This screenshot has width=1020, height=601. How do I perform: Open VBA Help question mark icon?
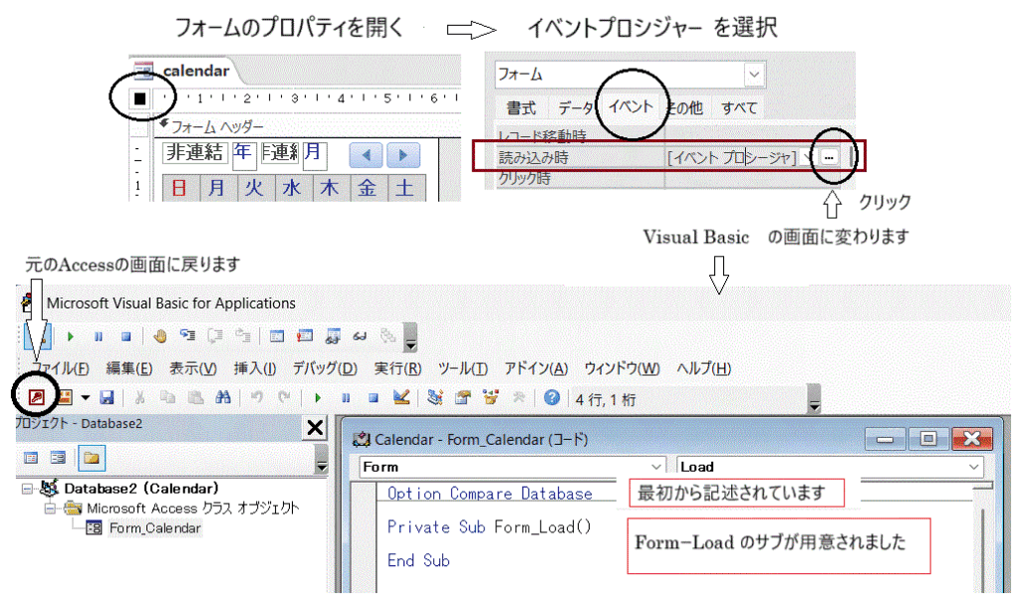(x=552, y=397)
